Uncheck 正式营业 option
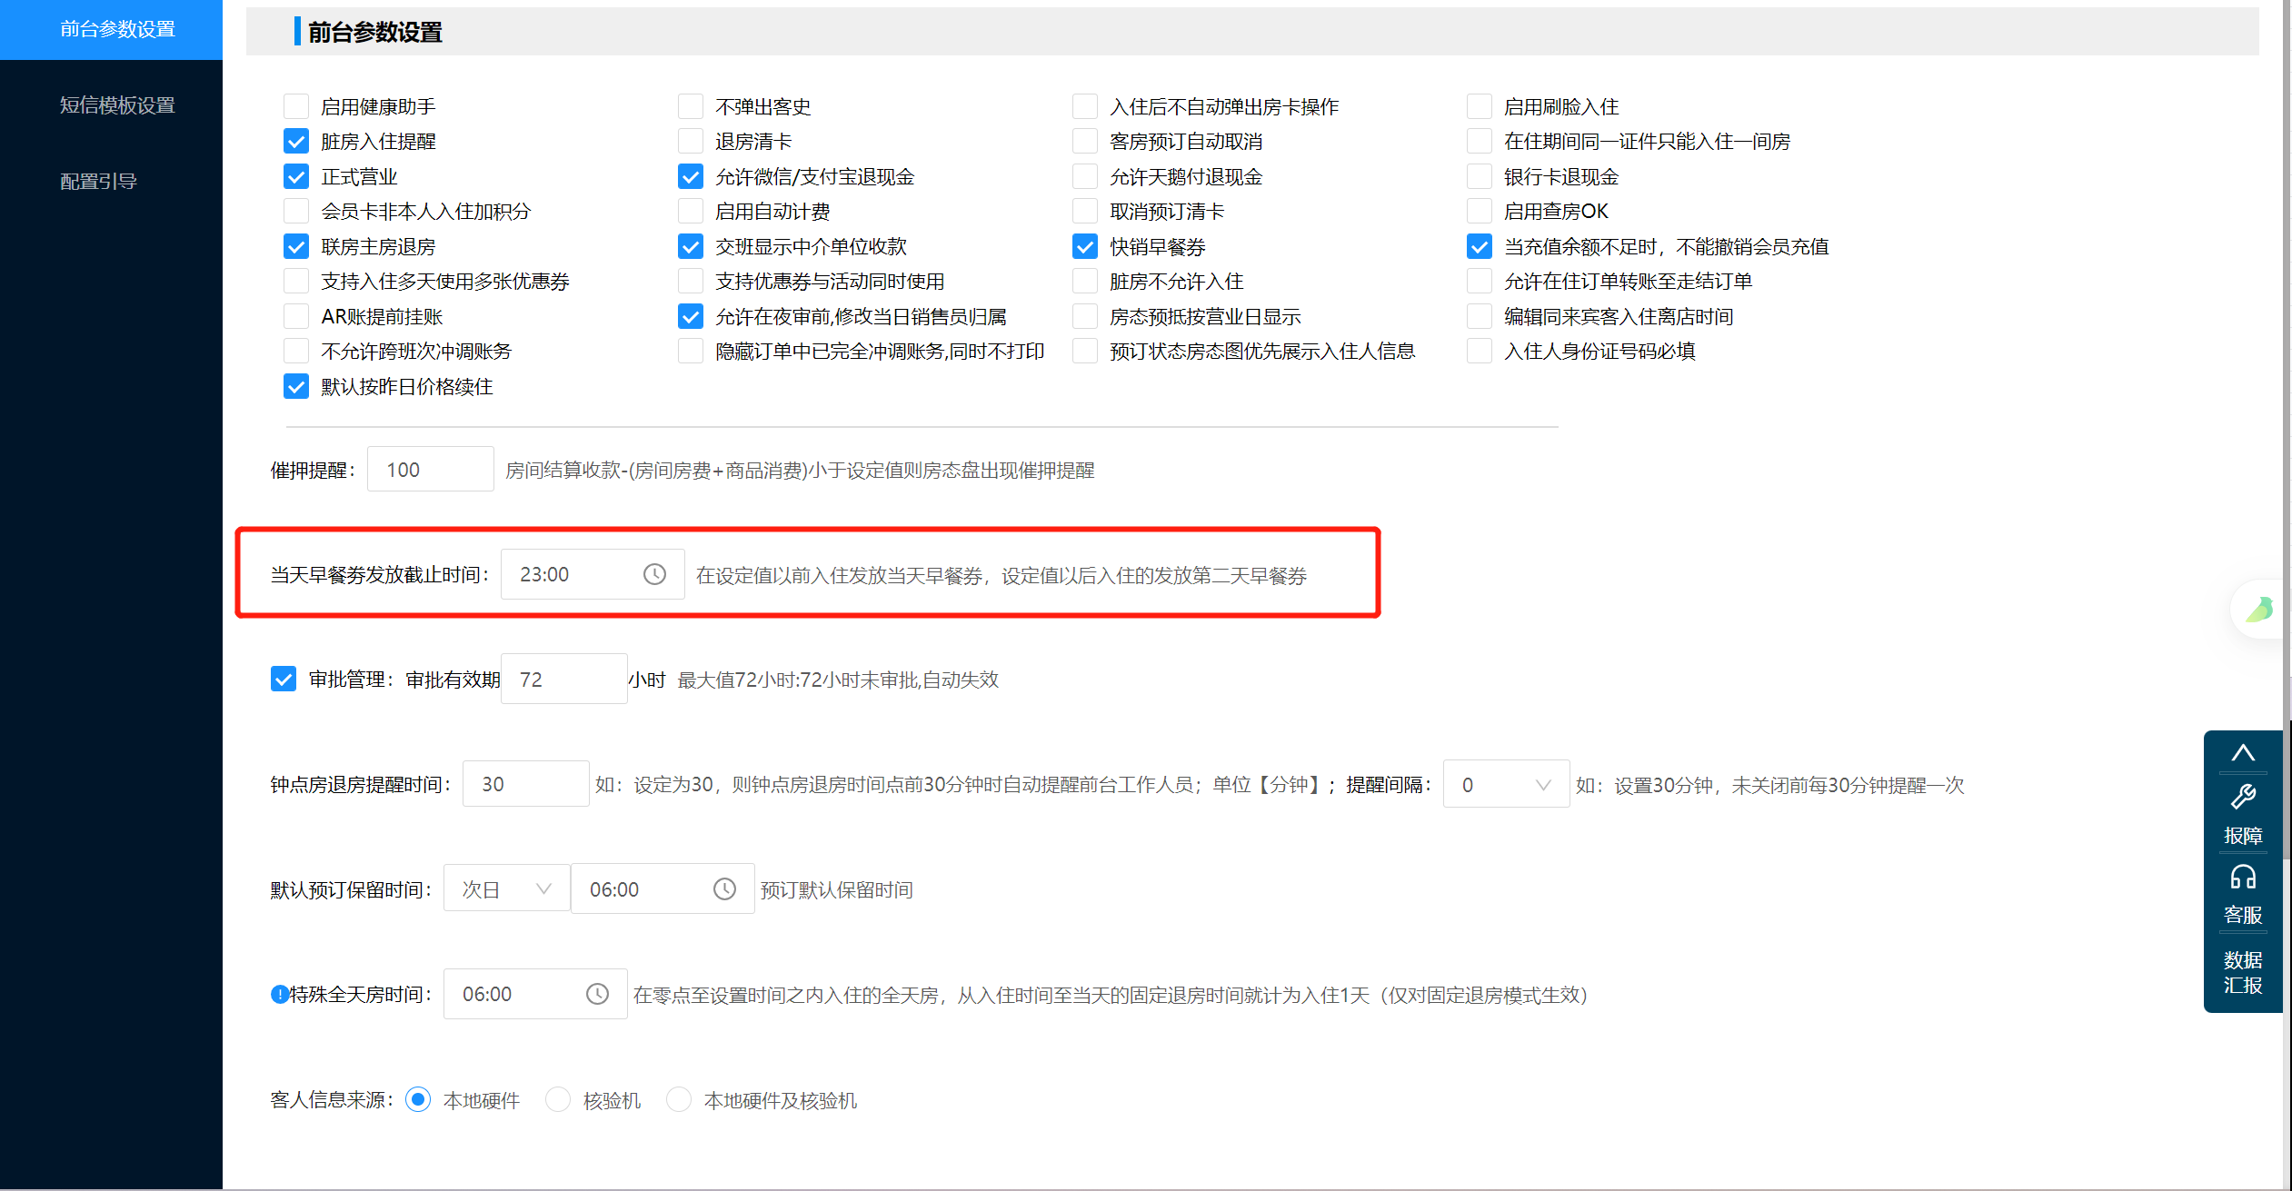This screenshot has width=2292, height=1191. [296, 176]
